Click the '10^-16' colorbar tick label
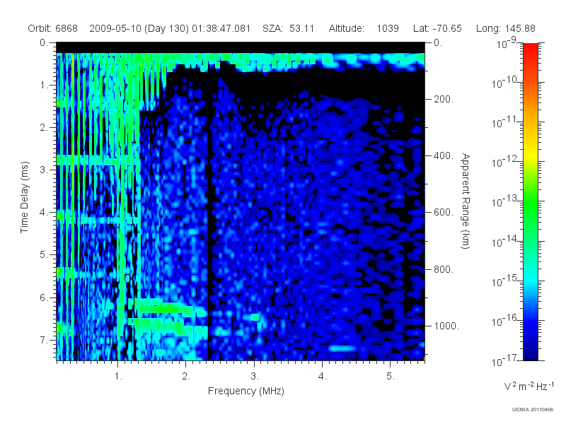566x424 pixels. [x=505, y=321]
